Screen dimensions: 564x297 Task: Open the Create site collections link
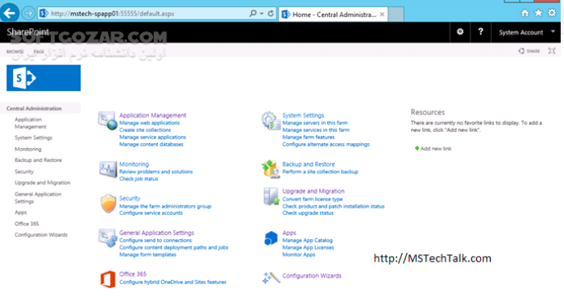(x=145, y=130)
